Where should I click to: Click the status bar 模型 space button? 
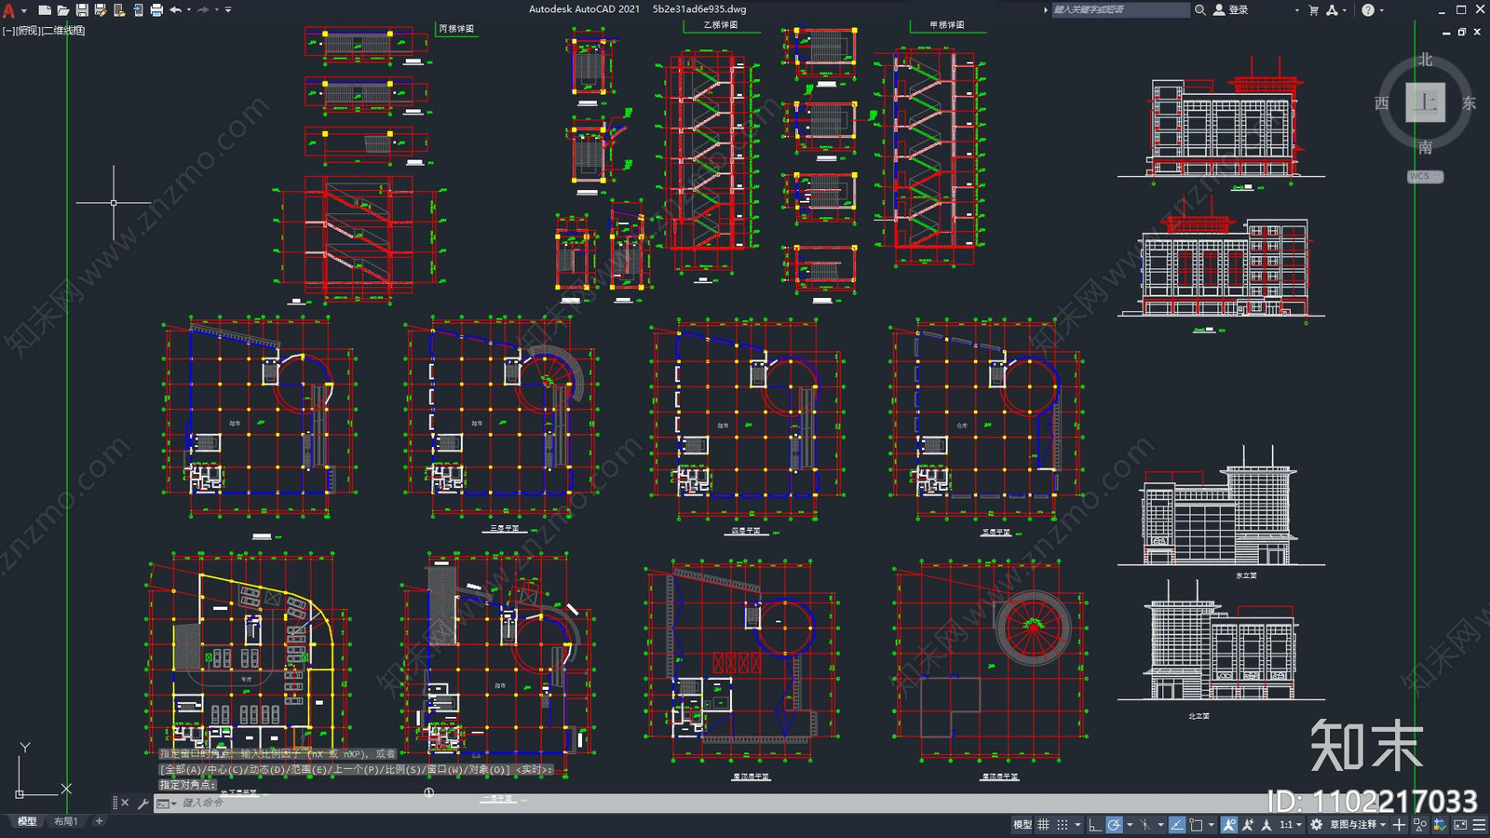click(x=1023, y=824)
